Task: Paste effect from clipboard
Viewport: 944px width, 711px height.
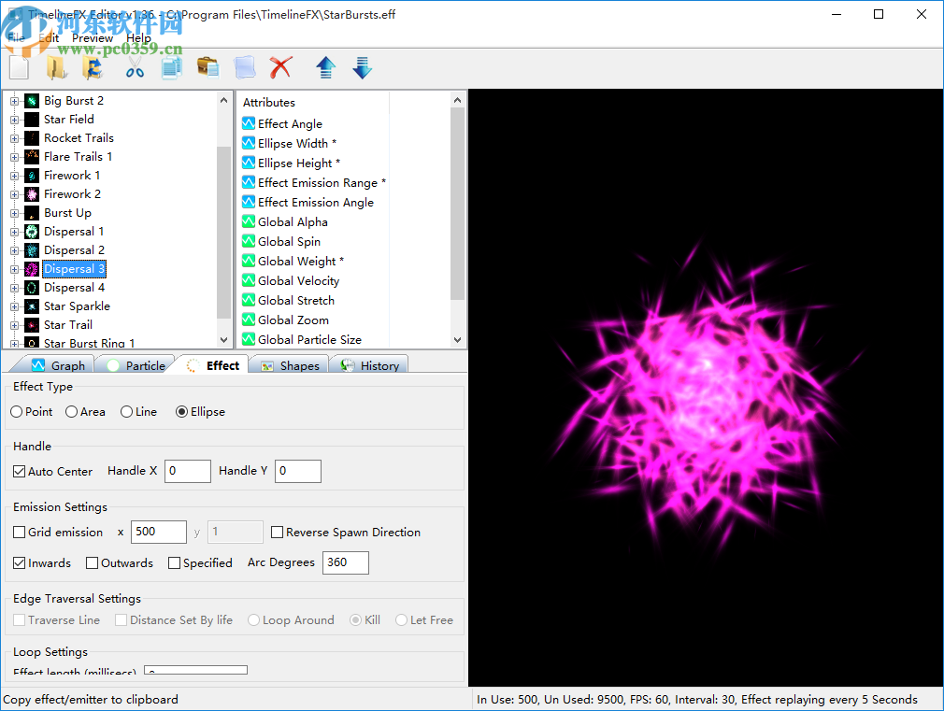Action: coord(207,67)
